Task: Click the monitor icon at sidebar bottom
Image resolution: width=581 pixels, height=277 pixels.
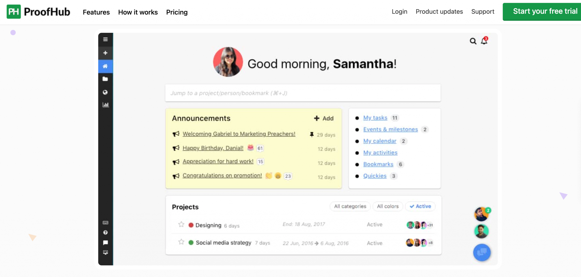Action: pyautogui.click(x=106, y=252)
